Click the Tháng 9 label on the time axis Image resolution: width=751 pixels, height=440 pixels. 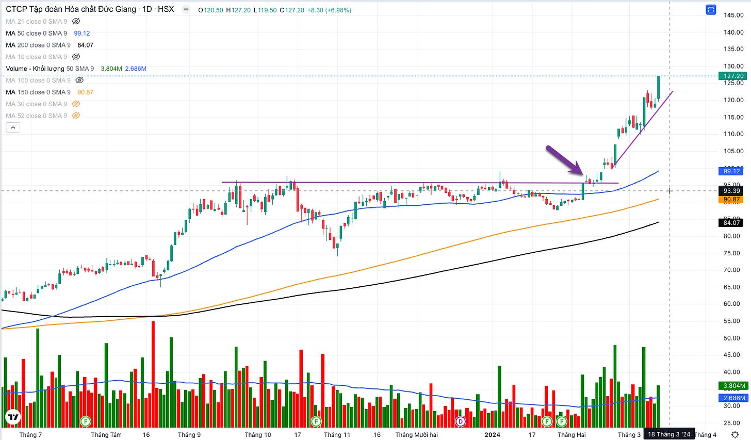tap(189, 435)
